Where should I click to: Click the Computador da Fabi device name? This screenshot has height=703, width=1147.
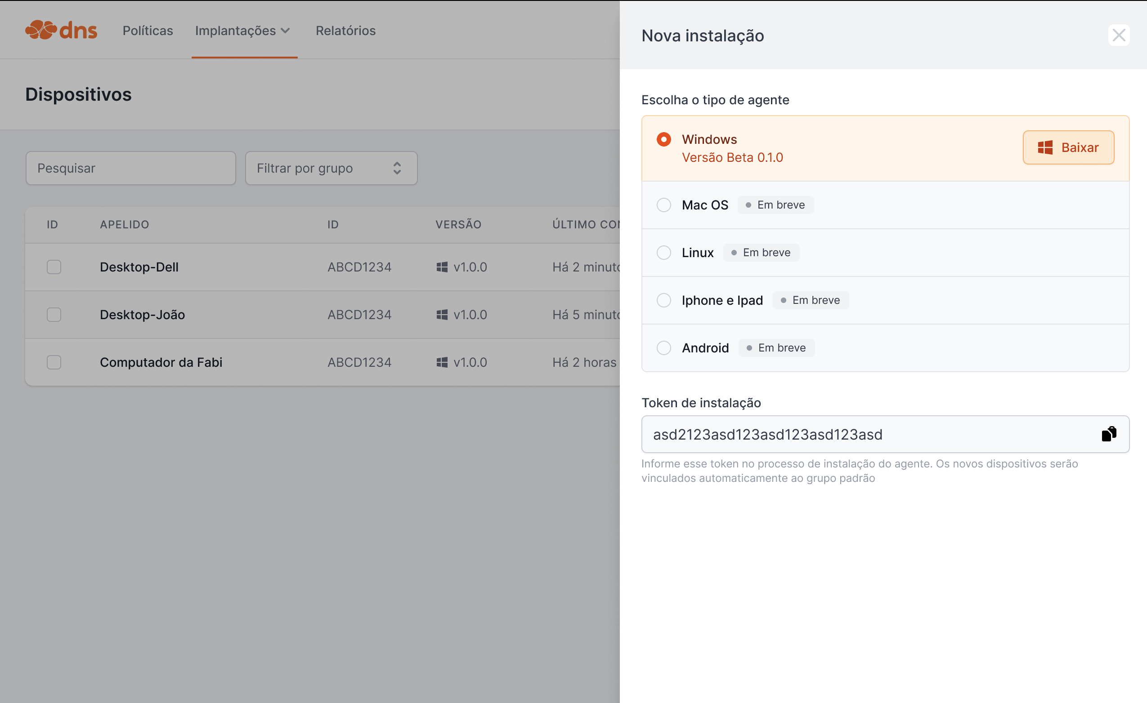tap(161, 362)
